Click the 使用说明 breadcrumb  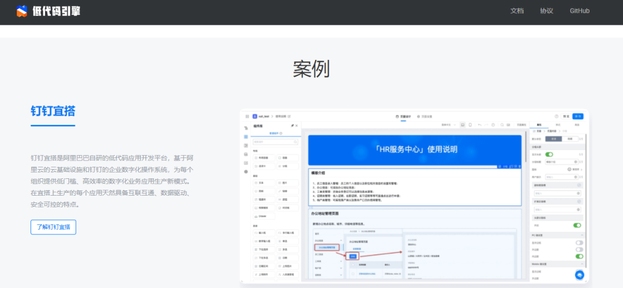[x=280, y=117]
